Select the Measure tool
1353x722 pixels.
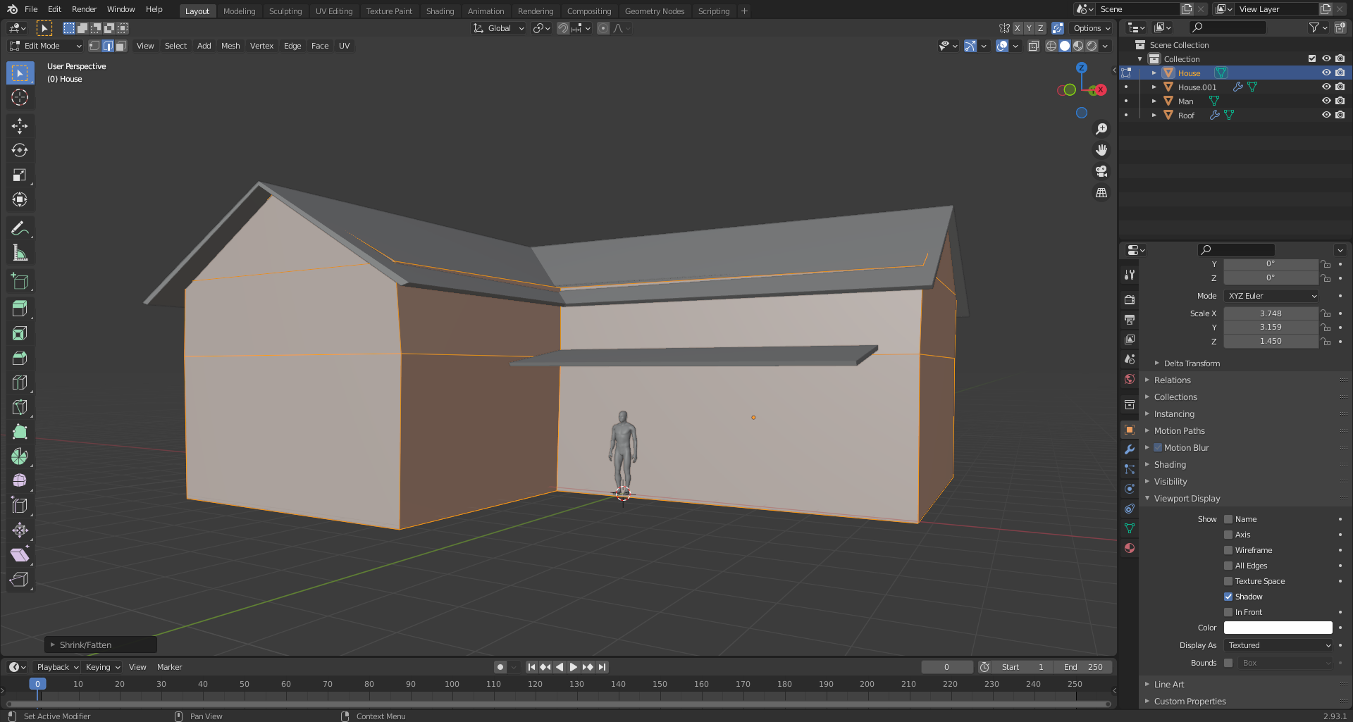[x=20, y=253]
